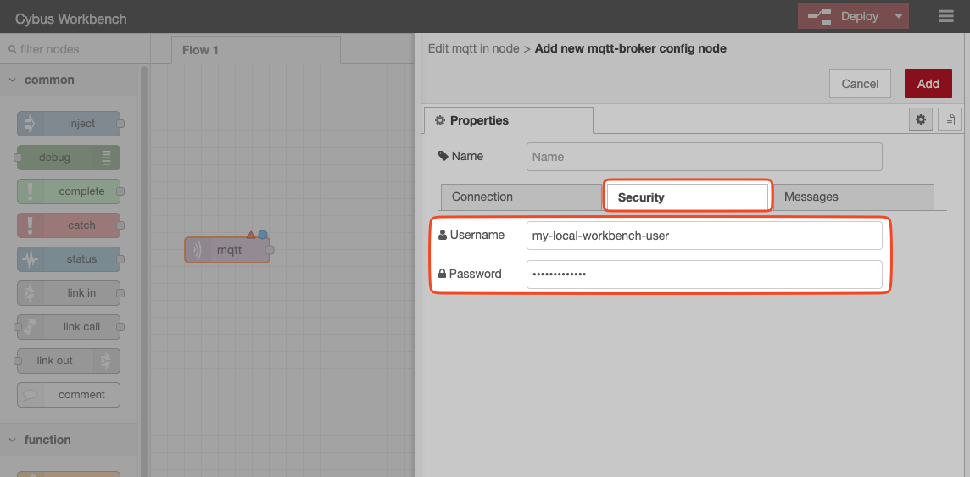Click the Cancel button
The height and width of the screenshot is (477, 970).
pos(860,84)
